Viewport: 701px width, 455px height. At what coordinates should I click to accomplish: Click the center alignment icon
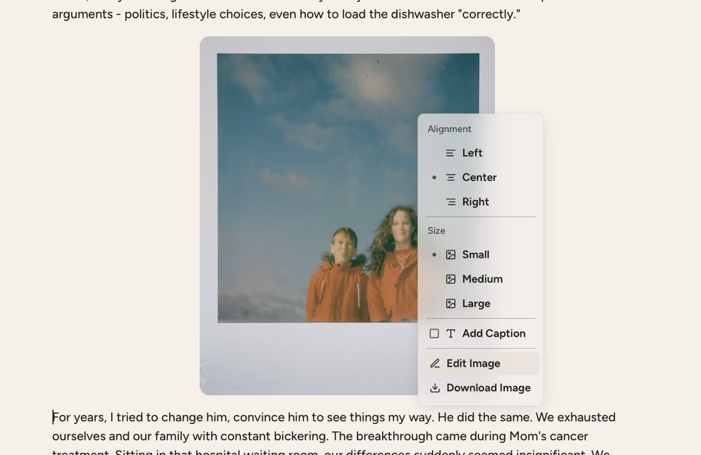click(450, 177)
